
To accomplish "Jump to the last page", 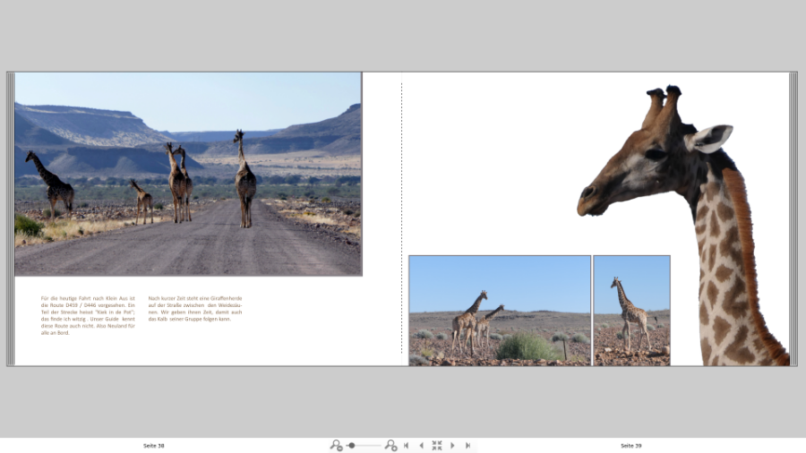I will (x=467, y=445).
